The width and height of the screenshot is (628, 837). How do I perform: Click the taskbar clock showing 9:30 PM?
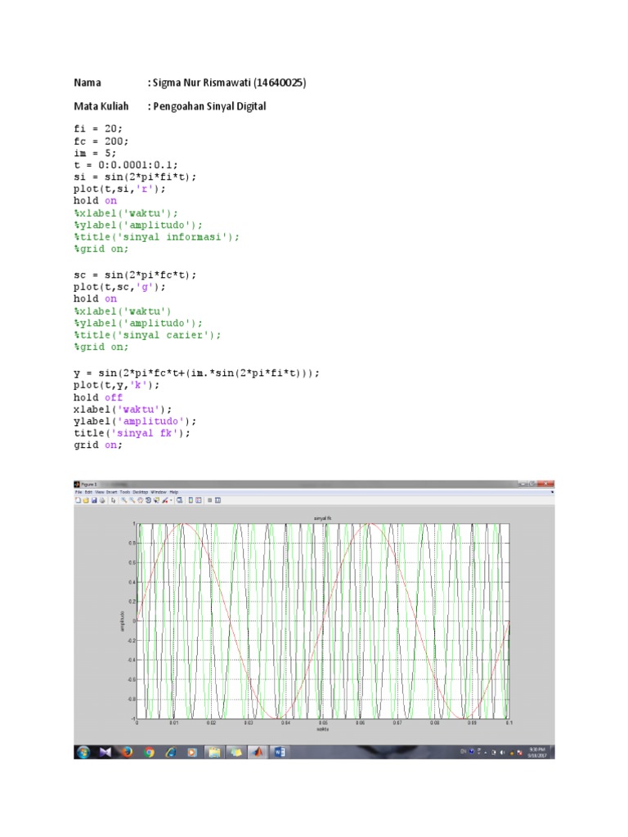(536, 752)
